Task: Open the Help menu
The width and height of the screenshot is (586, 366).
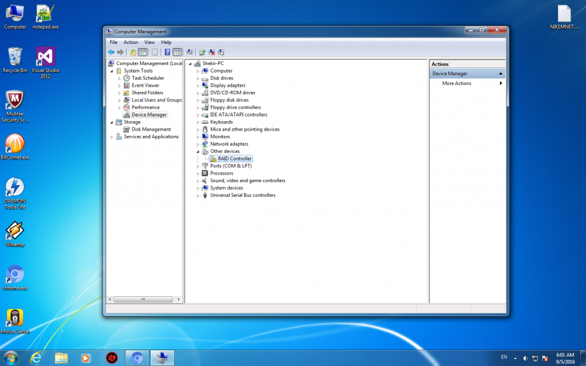Action: pos(166,42)
